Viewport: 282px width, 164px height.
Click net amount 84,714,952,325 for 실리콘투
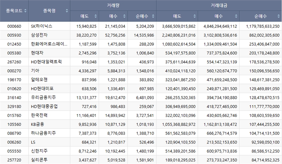(x=265, y=160)
